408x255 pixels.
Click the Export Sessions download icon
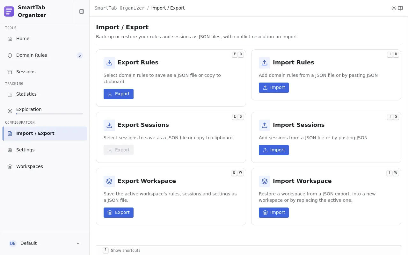(109, 125)
